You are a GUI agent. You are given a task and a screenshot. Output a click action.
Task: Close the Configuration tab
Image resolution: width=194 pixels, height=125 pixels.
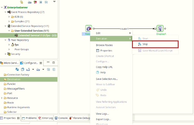pyautogui.click(x=41, y=63)
